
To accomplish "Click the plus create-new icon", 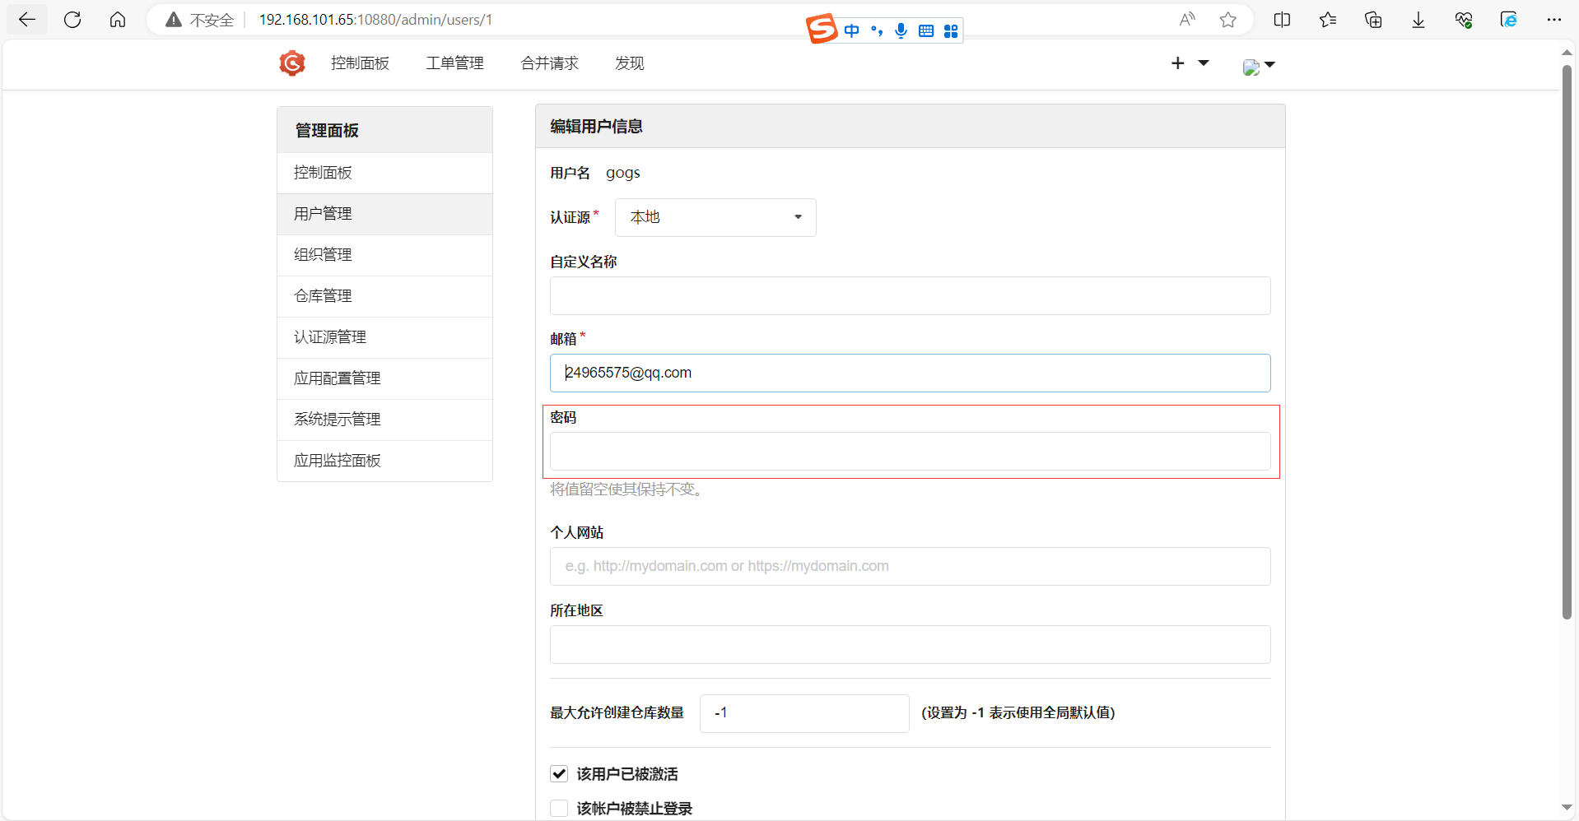I will pyautogui.click(x=1178, y=63).
